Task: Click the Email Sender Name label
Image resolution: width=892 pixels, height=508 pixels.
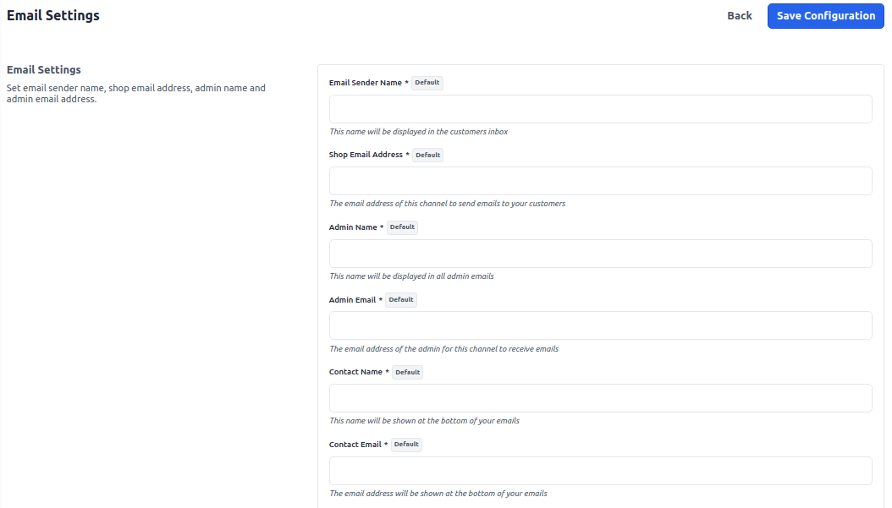Action: pyautogui.click(x=363, y=82)
